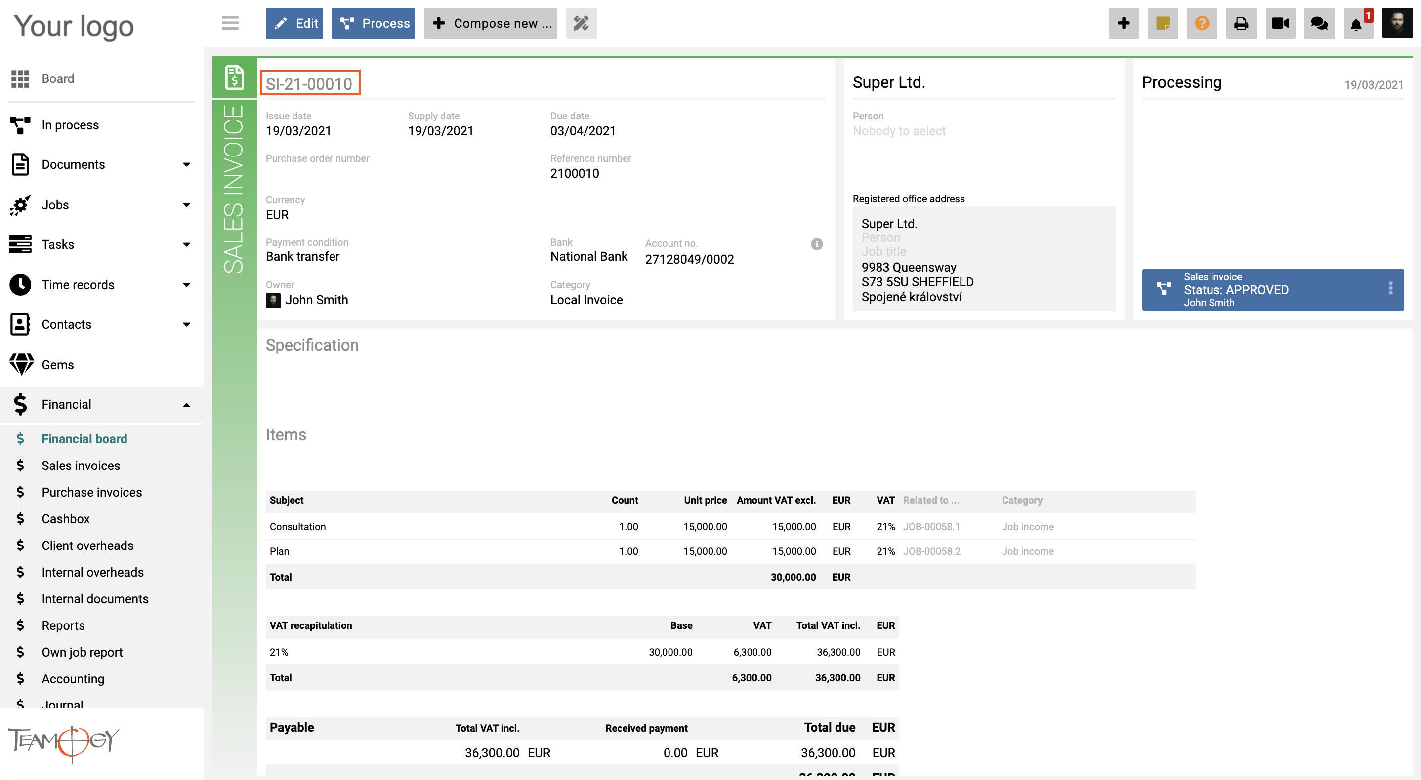Click the print icon in the toolbar
The height and width of the screenshot is (780, 1421).
[x=1241, y=22]
